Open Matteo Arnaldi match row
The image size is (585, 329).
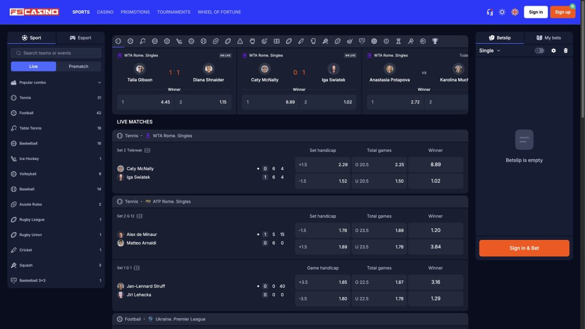point(142,243)
